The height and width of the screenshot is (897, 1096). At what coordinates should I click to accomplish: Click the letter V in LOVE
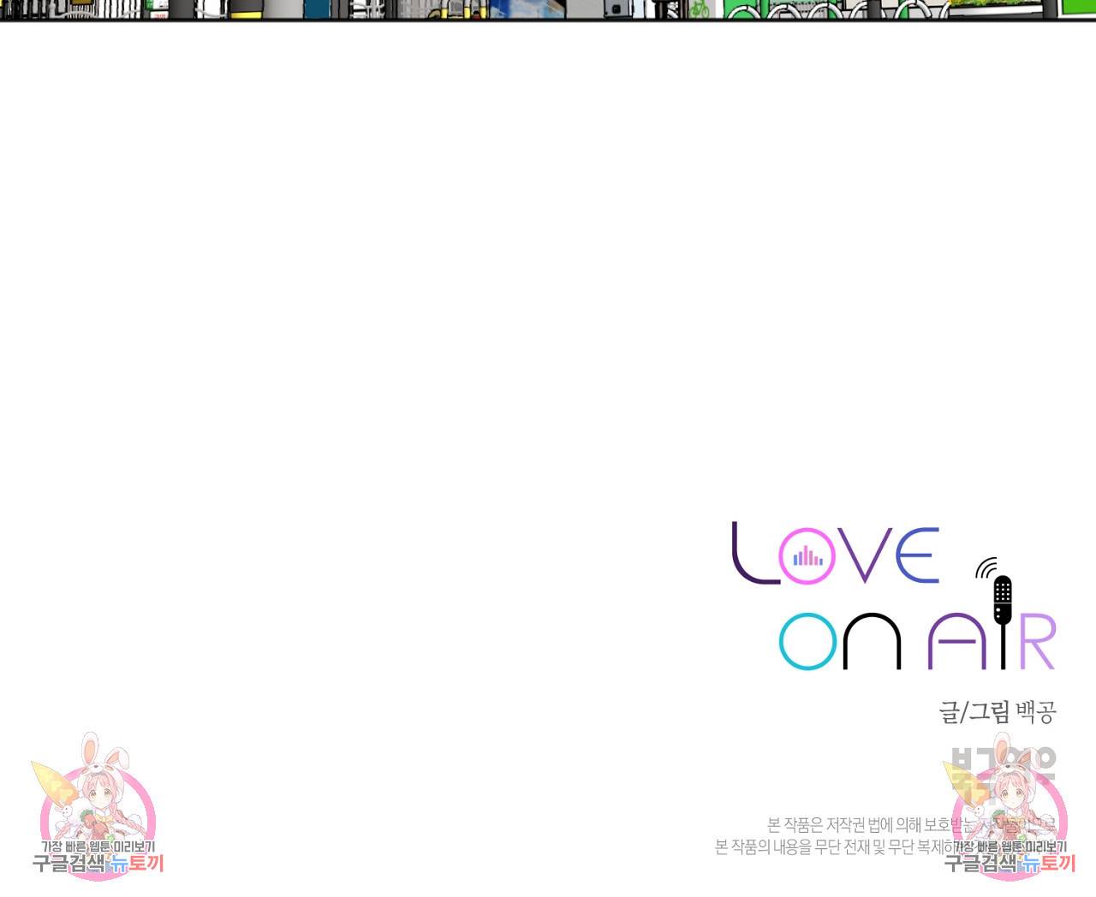(864, 555)
